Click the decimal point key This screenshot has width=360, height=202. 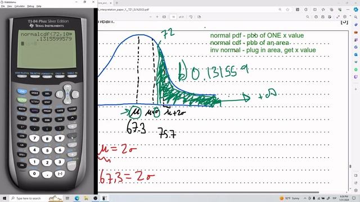pos(47,175)
